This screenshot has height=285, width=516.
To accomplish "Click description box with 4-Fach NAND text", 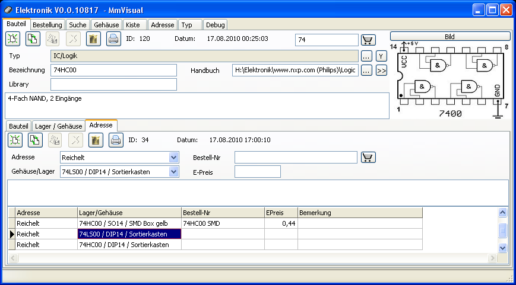I will click(x=197, y=105).
